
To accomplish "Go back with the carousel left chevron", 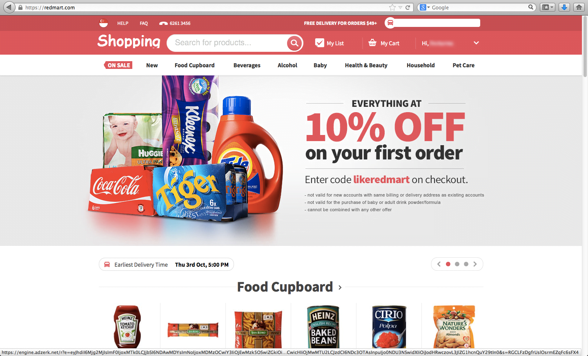I will [439, 264].
